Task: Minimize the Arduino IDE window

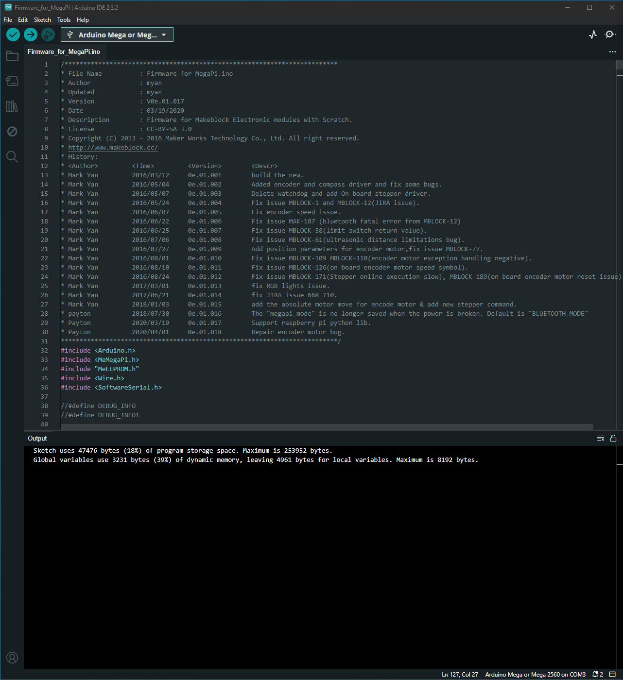Action: [x=568, y=7]
